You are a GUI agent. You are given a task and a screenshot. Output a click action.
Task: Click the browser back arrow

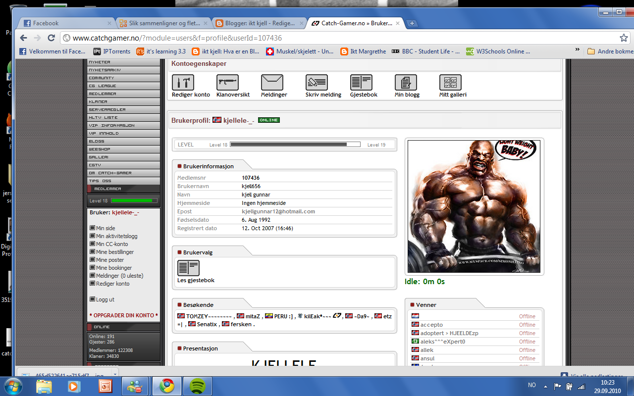pyautogui.click(x=23, y=38)
